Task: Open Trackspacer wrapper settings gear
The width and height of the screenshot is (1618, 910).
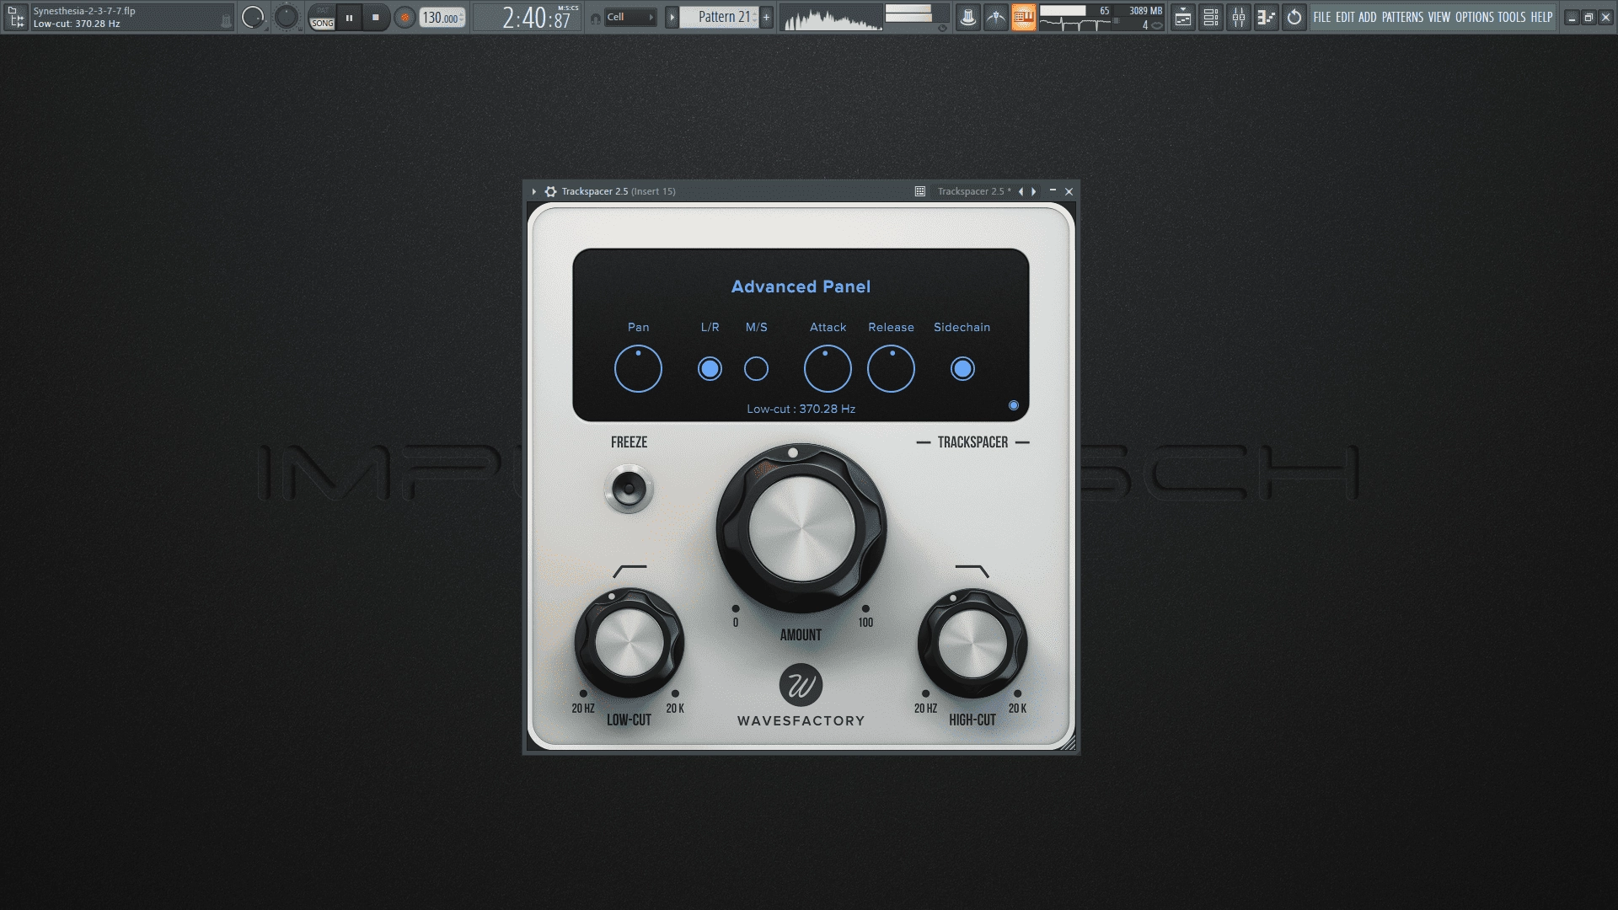Action: (x=550, y=191)
